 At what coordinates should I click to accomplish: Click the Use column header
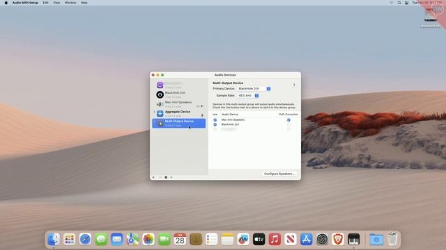click(x=215, y=114)
